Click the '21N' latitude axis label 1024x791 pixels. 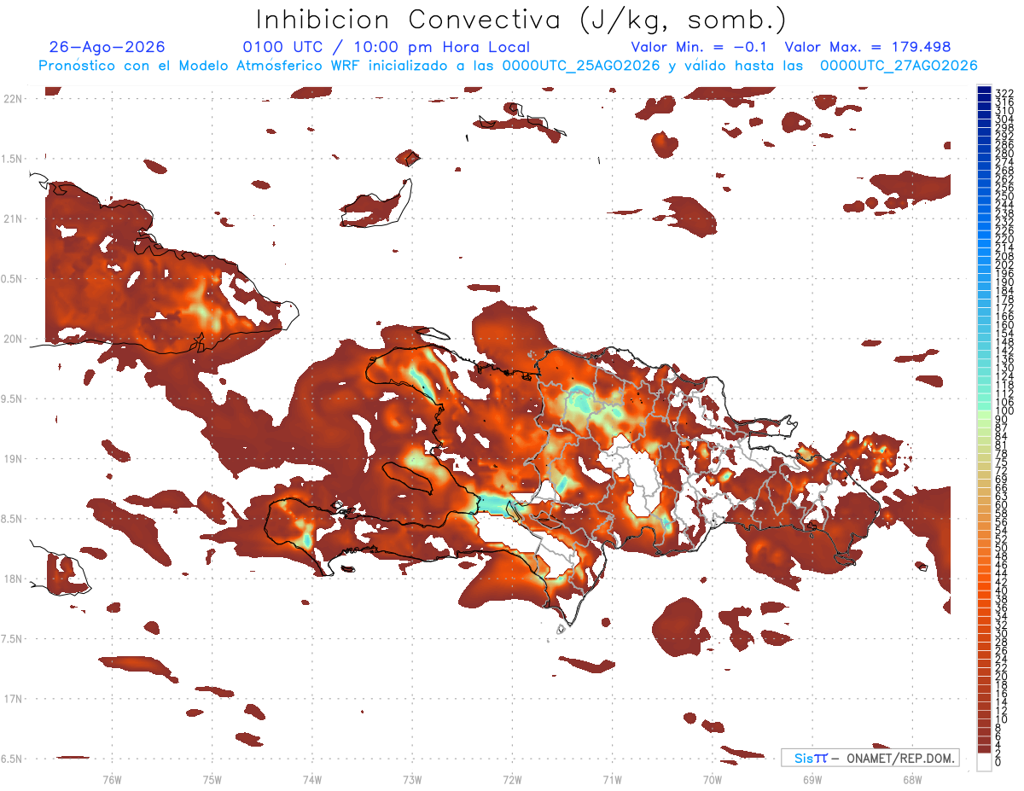click(13, 219)
